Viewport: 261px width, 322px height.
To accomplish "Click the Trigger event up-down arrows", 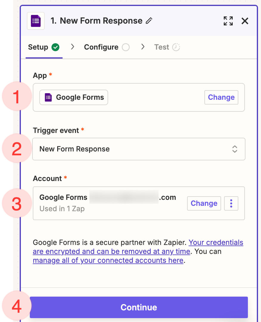I will click(235, 149).
